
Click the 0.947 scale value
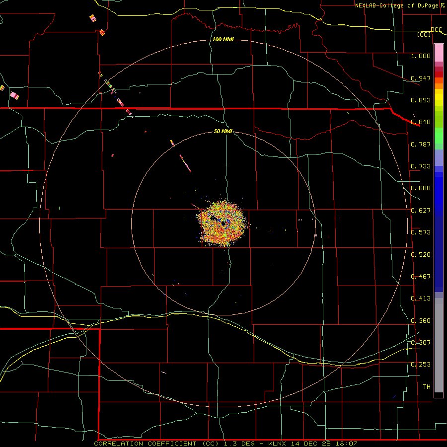tap(421, 78)
